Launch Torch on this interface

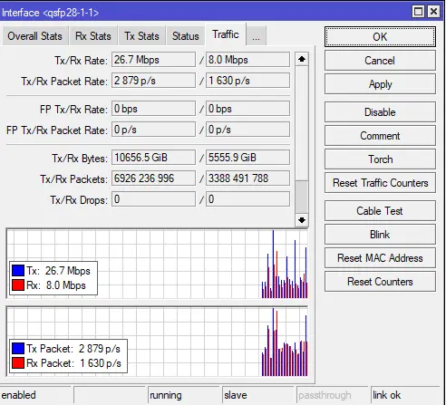point(380,159)
